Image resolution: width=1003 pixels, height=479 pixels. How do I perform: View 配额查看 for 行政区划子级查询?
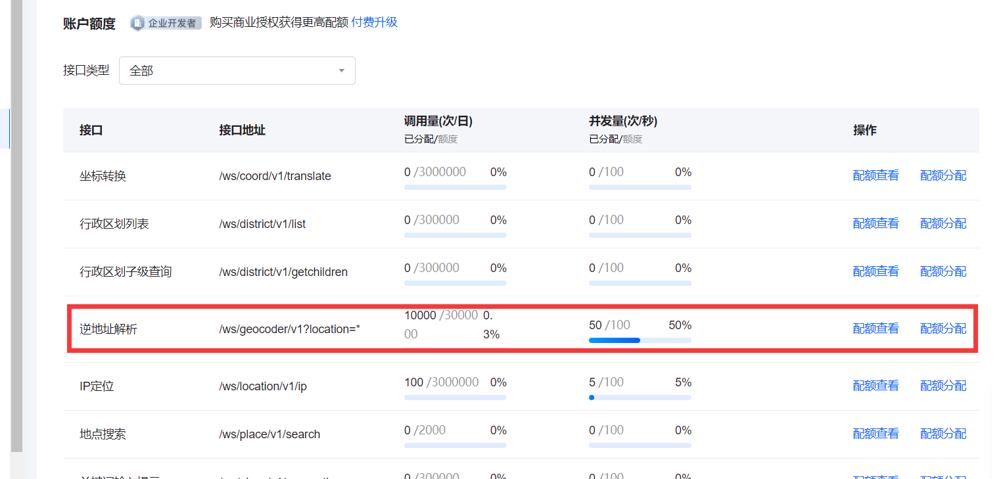click(x=875, y=271)
